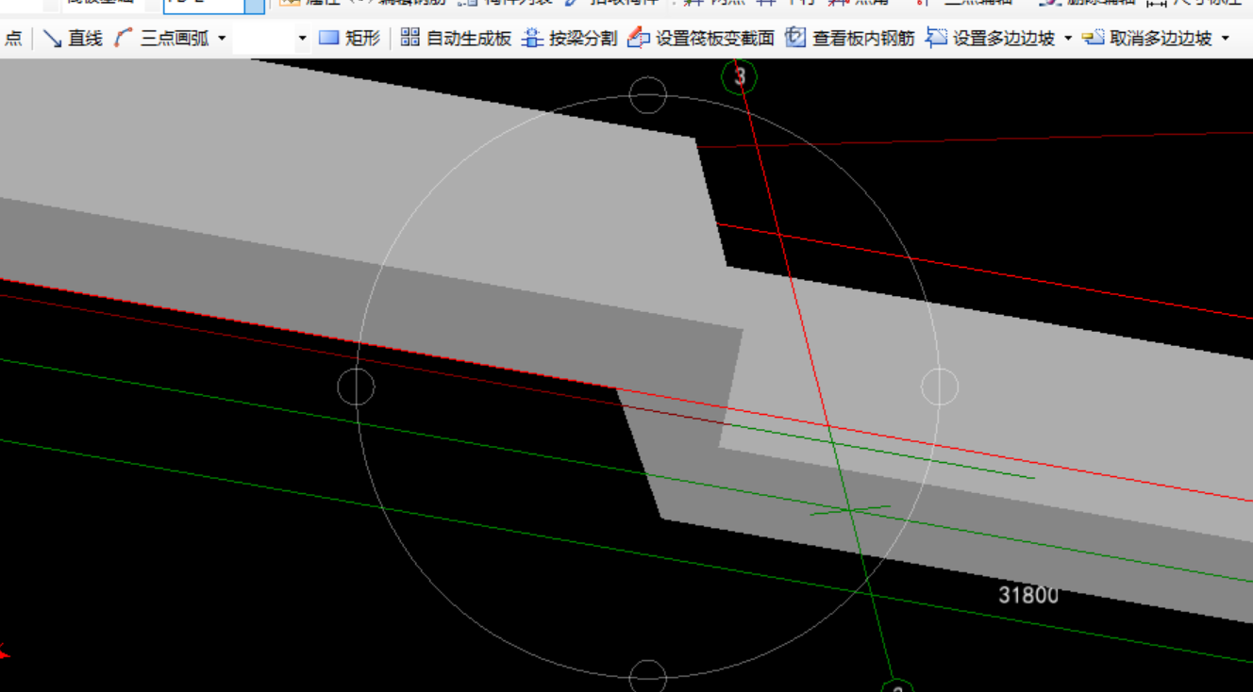Viewport: 1253px width, 692px height.
Task: Select 设置多边边坡 multi-edge slope tool
Action: pos(991,39)
